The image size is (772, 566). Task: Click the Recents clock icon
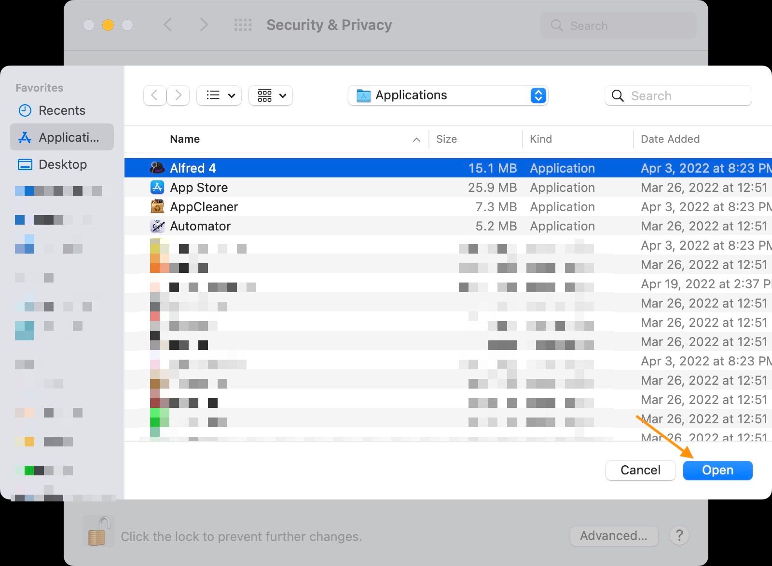click(x=25, y=110)
